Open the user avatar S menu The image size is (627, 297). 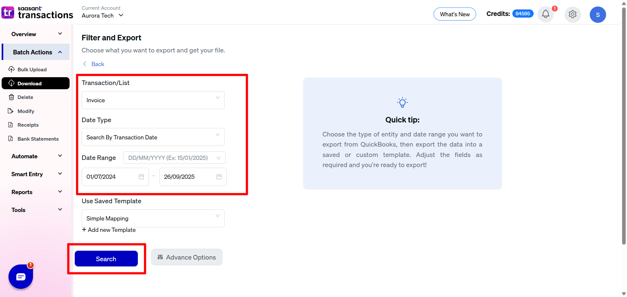pos(598,15)
